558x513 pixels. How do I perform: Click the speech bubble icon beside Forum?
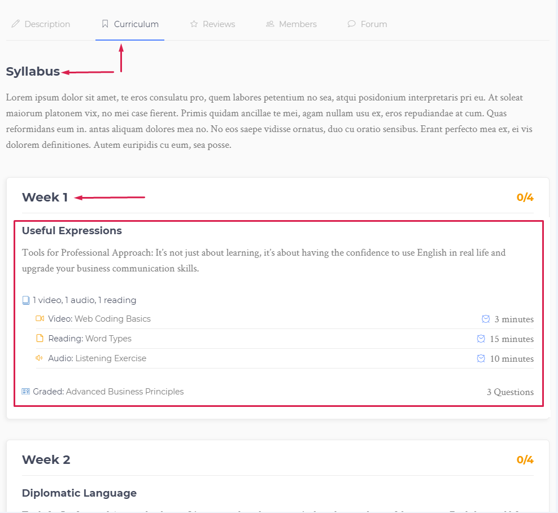[352, 24]
